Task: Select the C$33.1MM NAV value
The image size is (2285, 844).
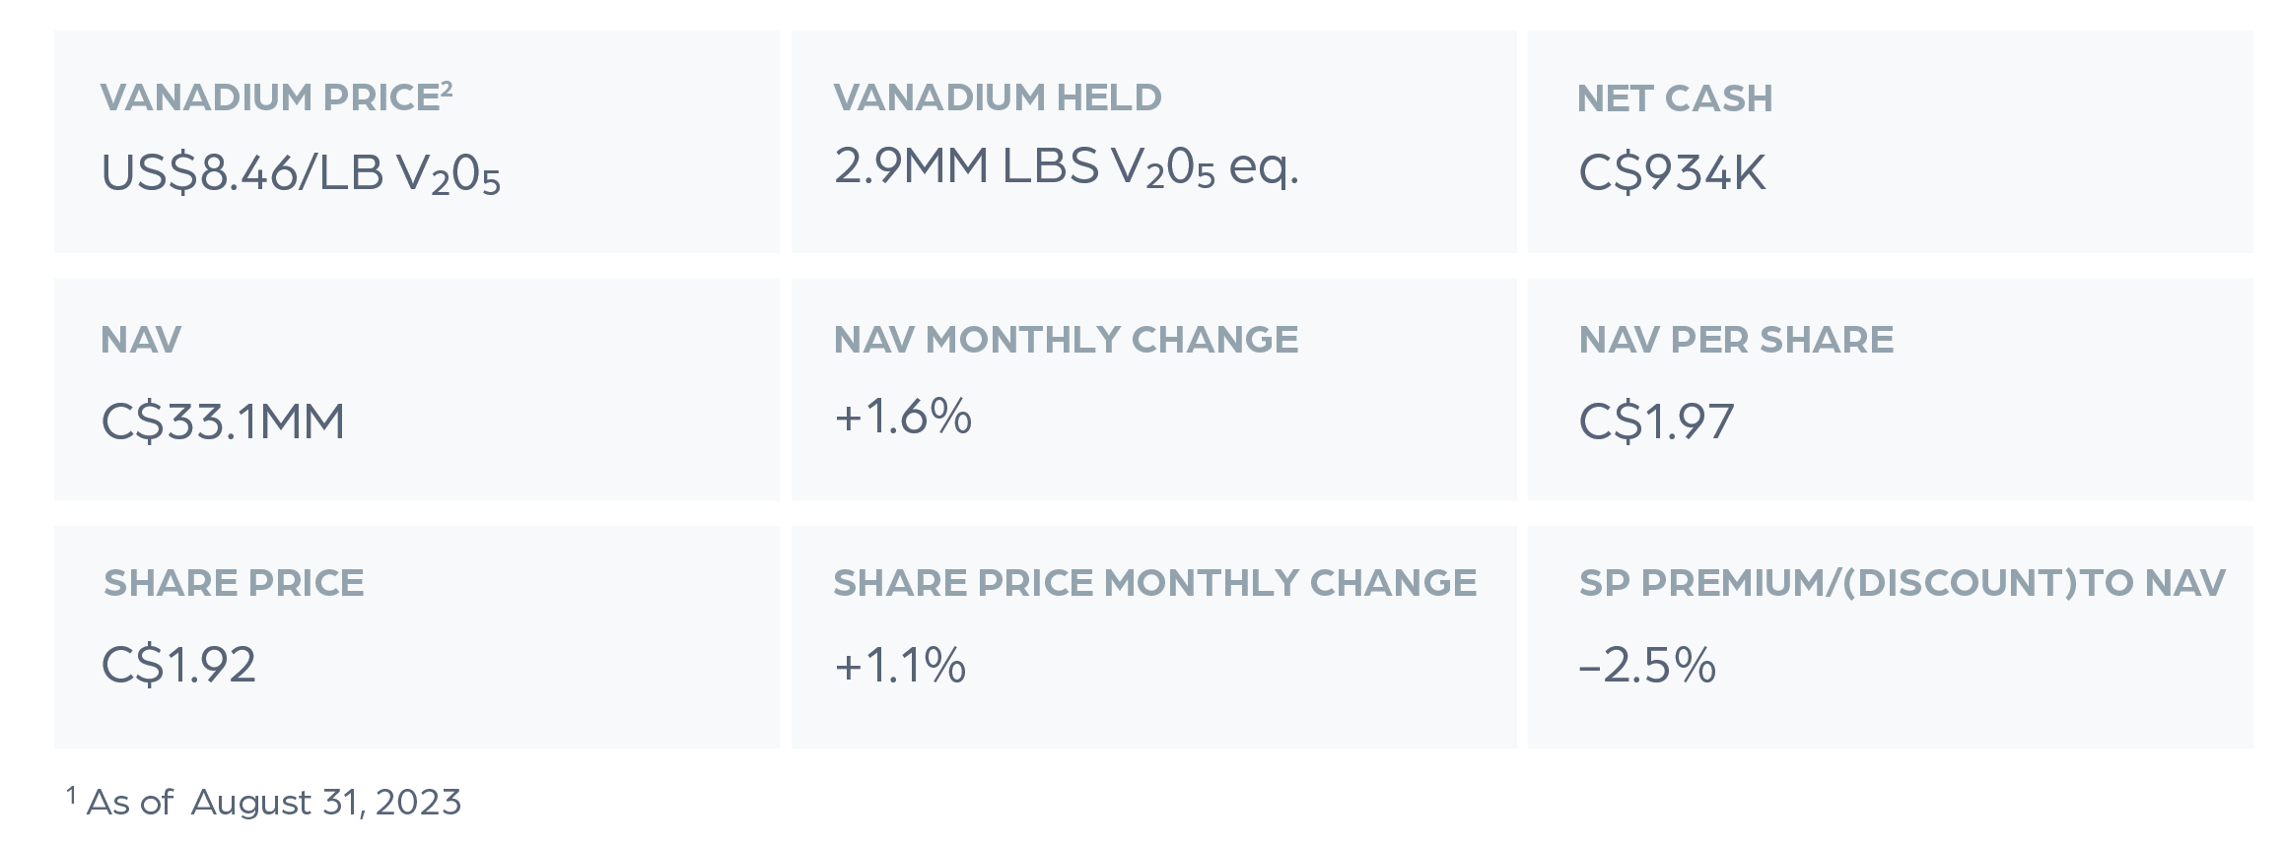Action: coord(223,422)
